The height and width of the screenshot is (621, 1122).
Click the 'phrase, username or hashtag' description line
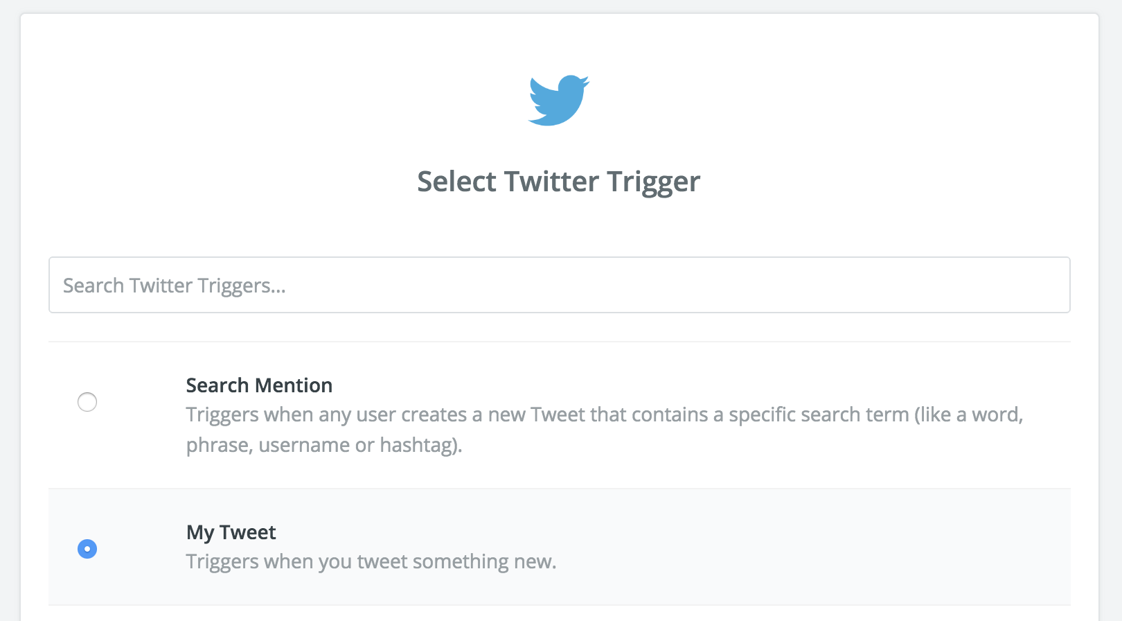tap(324, 445)
